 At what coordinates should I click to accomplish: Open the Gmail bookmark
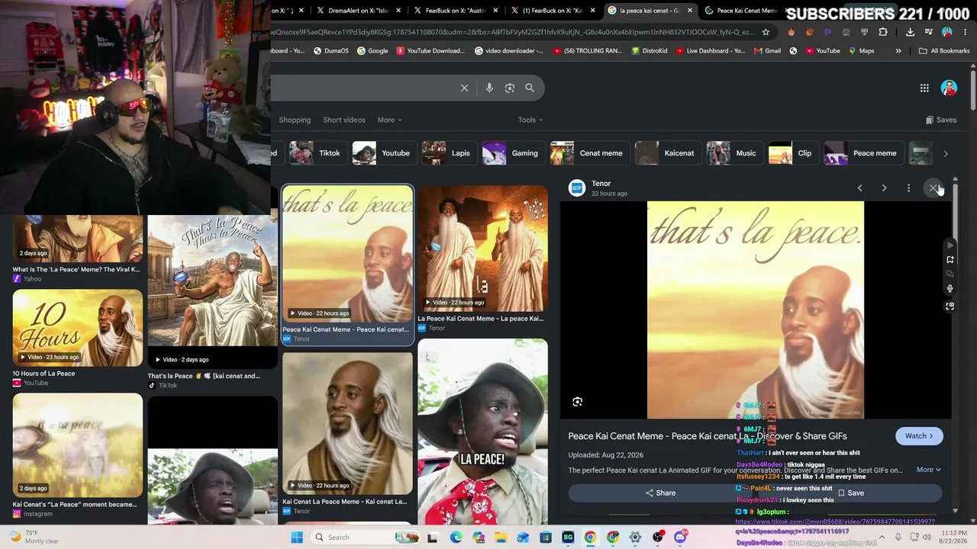767,51
